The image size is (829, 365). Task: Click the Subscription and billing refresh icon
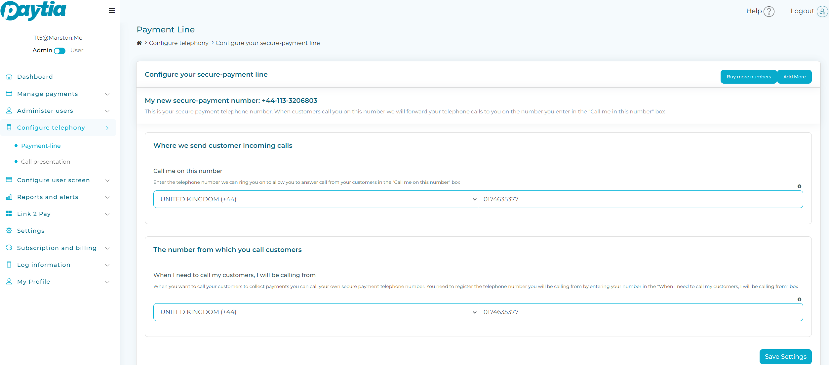click(x=9, y=248)
